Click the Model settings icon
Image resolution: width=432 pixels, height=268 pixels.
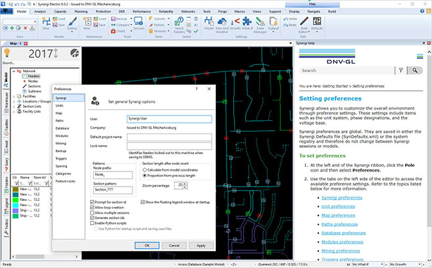(209, 22)
